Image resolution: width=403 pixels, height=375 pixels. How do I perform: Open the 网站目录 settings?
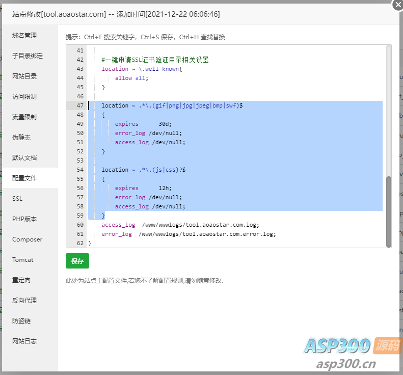pos(24,76)
